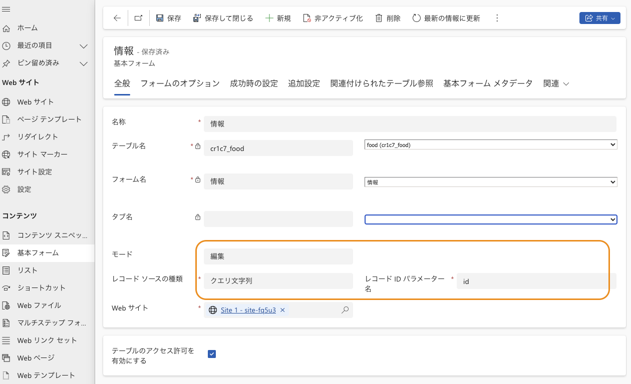This screenshot has height=384, width=631.
Task: Switch to フォームのオプション tab
Action: click(x=180, y=83)
